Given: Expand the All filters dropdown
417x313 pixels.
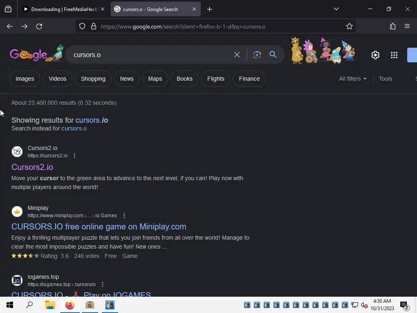Looking at the screenshot, I should point(353,79).
